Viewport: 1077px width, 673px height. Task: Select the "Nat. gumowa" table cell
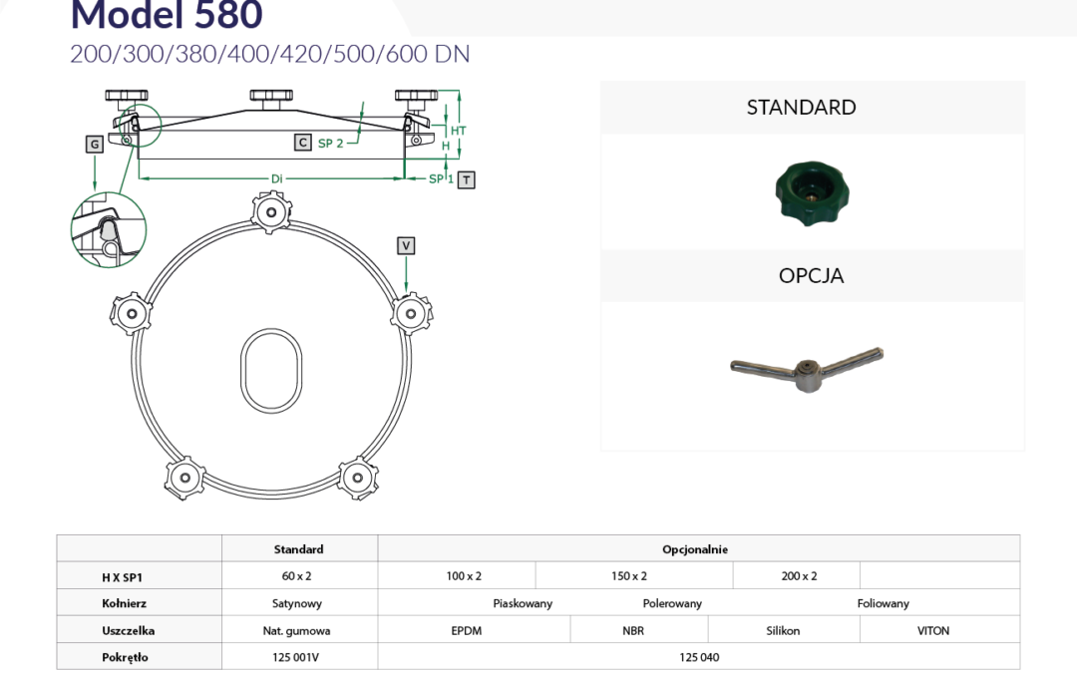click(x=297, y=630)
